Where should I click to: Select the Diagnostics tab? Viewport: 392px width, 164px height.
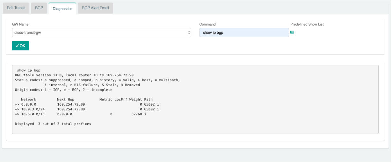[x=62, y=9]
